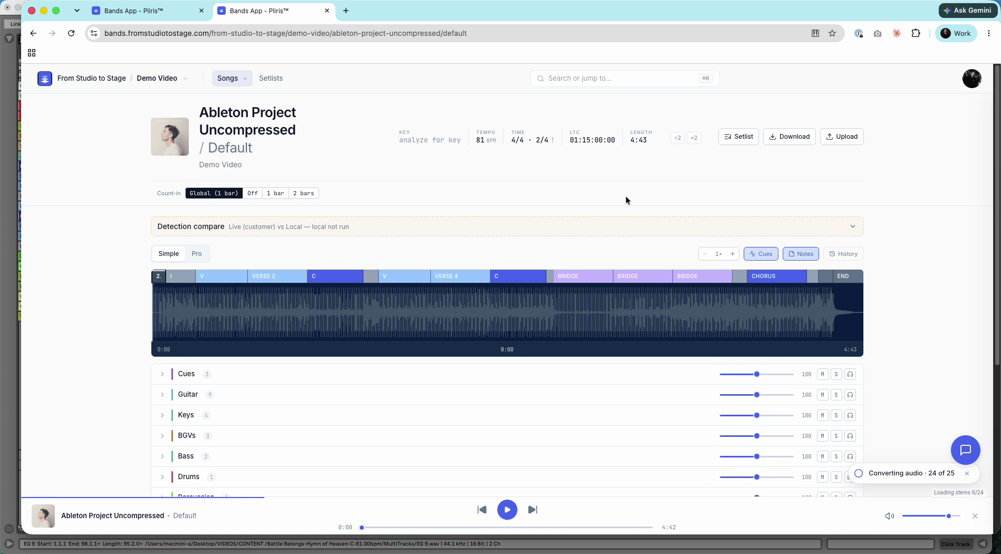Skip to next track in player
This screenshot has width=1001, height=554.
pos(533,510)
